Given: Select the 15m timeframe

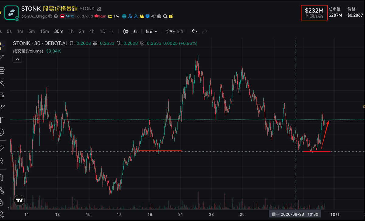Looking at the screenshot, I should [44, 31].
